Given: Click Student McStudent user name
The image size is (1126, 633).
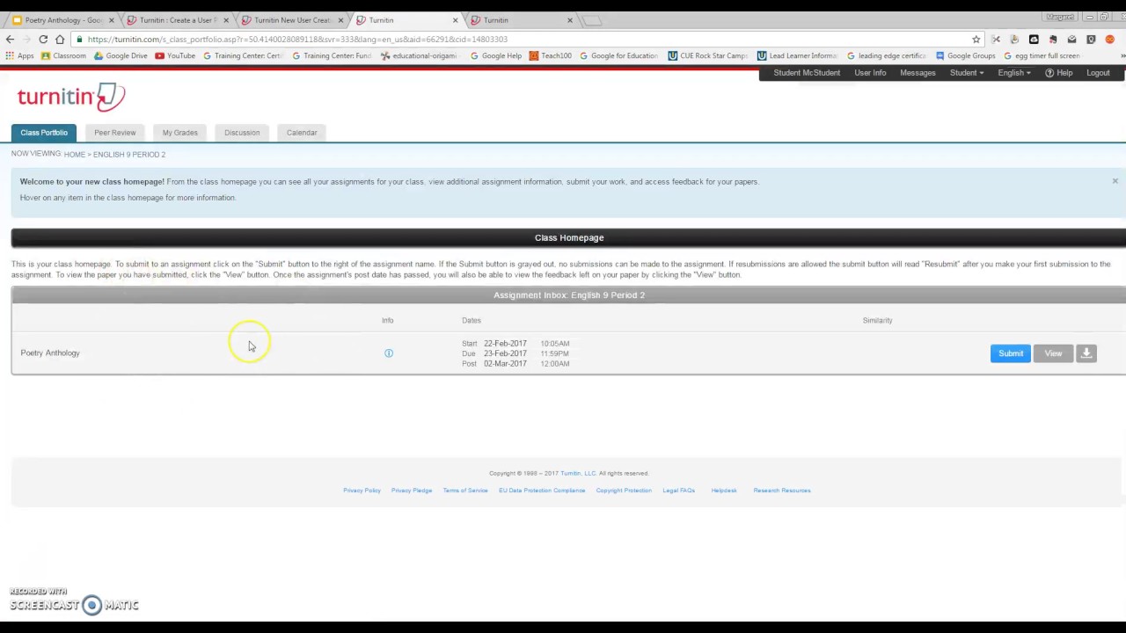Looking at the screenshot, I should pos(807,73).
